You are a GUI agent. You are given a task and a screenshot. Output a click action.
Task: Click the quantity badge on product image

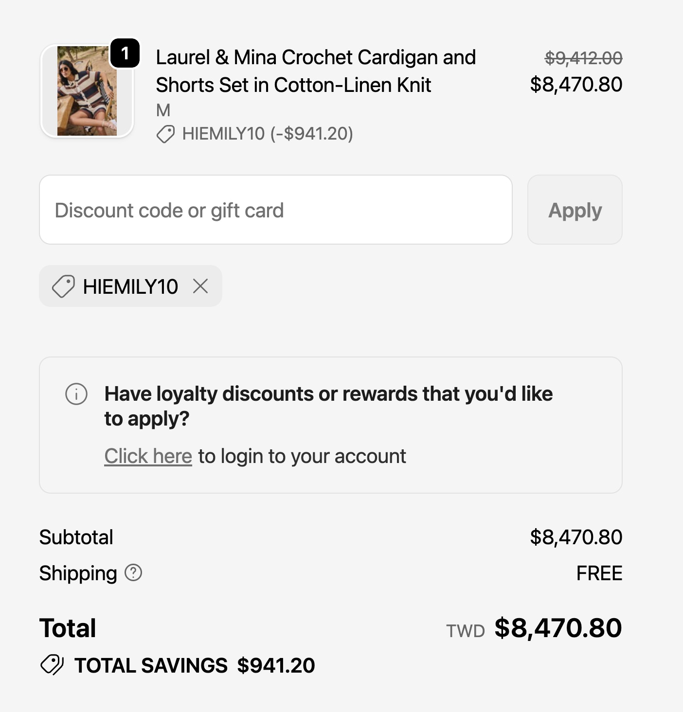coord(125,53)
